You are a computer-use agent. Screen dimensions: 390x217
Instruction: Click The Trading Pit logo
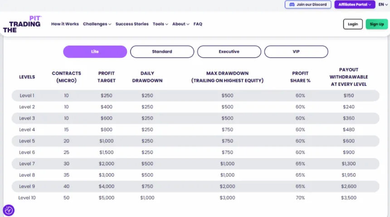click(22, 24)
